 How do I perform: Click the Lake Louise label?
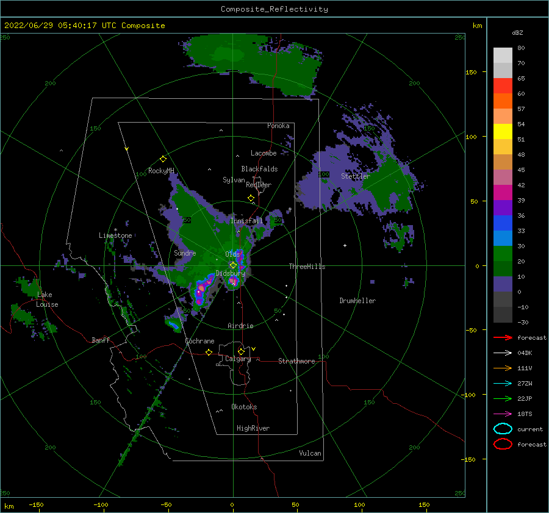coord(47,300)
